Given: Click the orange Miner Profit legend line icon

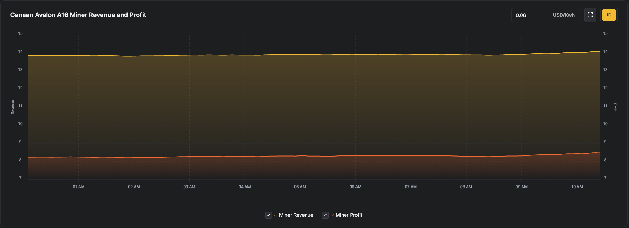Looking at the screenshot, I should (332, 215).
